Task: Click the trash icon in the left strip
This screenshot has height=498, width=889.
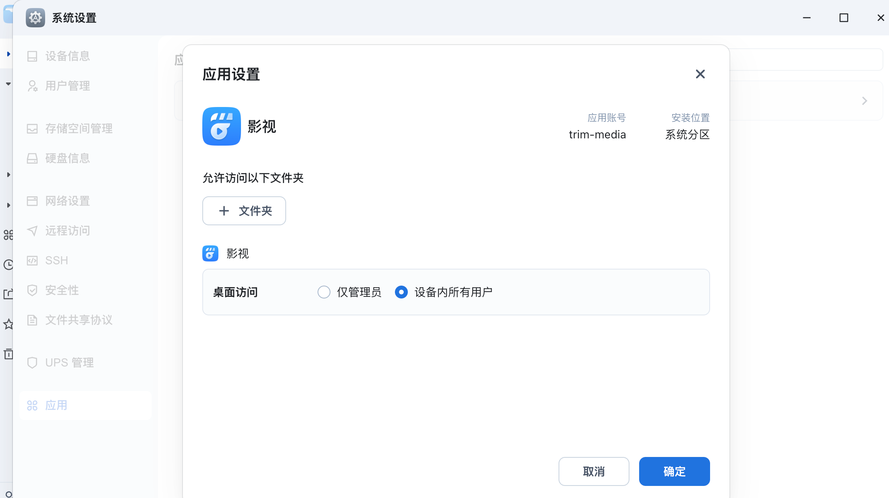Action: coord(8,354)
